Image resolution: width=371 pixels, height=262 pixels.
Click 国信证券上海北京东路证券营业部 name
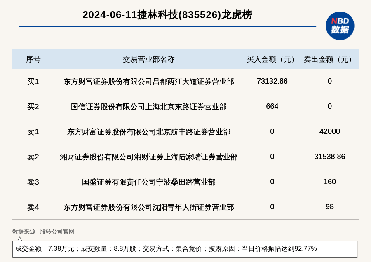148,107
